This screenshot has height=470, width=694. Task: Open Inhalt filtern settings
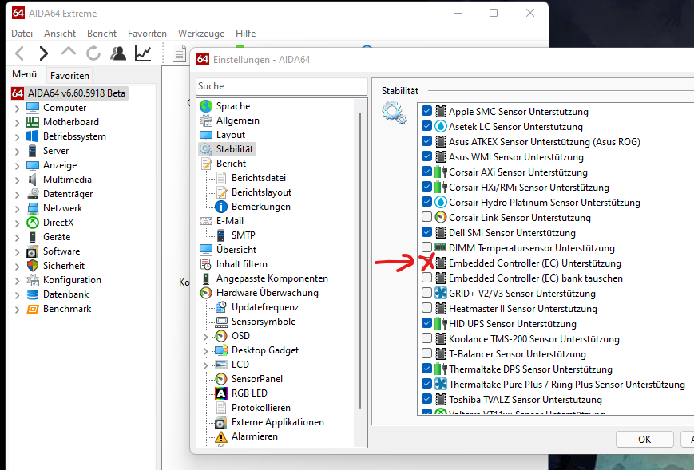coord(242,264)
